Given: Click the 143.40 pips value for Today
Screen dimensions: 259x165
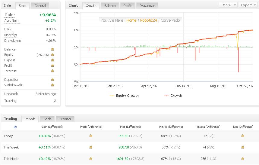Looking at the screenshot, I should (123, 136).
